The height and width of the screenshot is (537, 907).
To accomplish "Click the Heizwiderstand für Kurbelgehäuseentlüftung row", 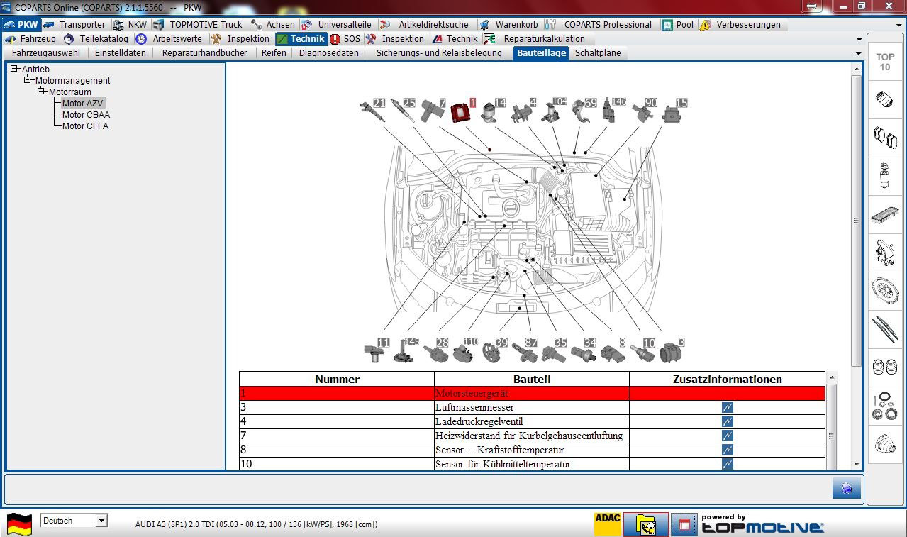I will tap(532, 436).
